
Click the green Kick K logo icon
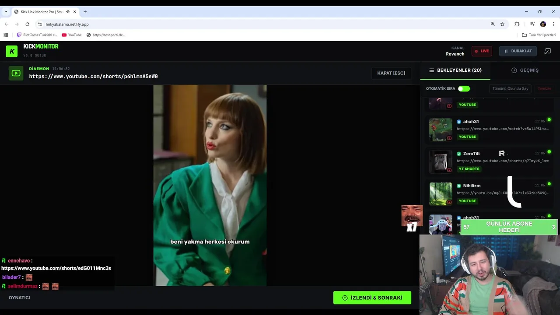pos(12,51)
